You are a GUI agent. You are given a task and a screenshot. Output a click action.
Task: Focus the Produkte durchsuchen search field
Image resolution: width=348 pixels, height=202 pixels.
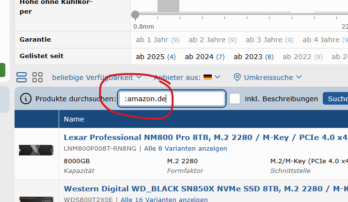tap(172, 99)
